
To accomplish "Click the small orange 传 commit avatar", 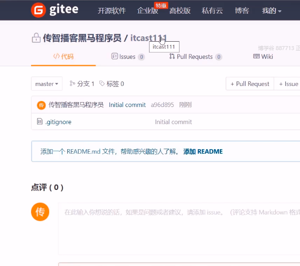I will 41,105.
